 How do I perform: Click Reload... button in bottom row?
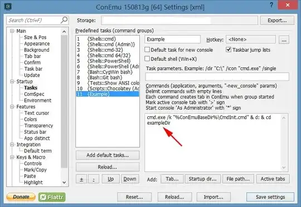[x=174, y=197]
